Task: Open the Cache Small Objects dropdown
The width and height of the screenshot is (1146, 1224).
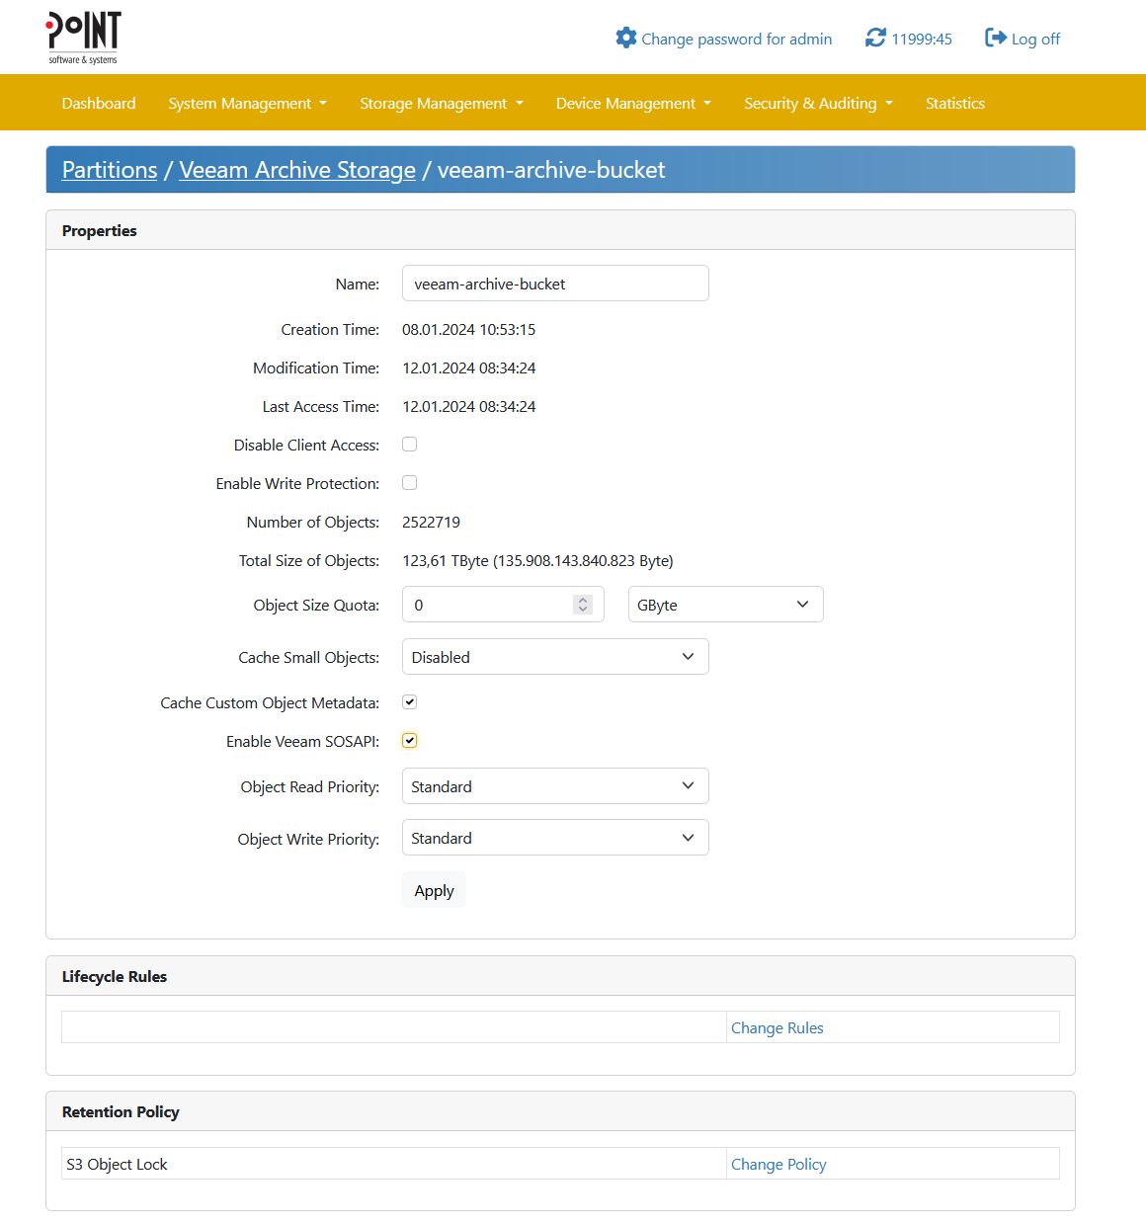Action: (555, 657)
